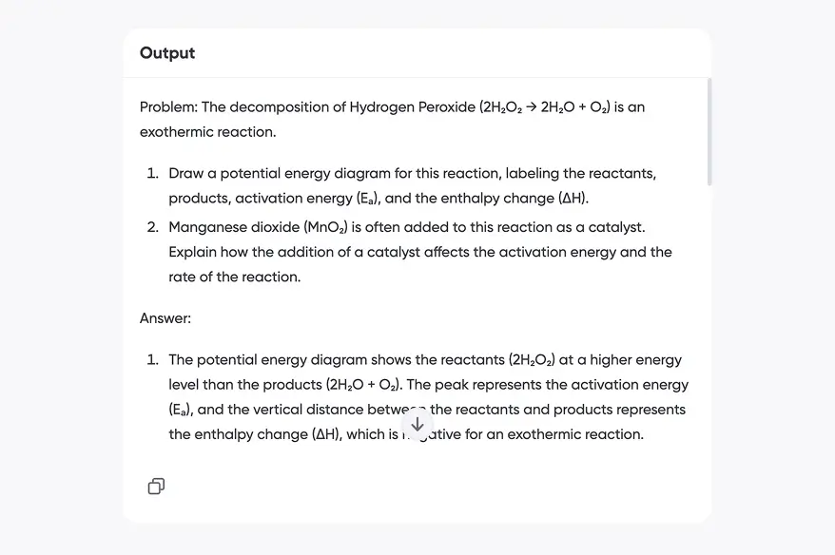The height and width of the screenshot is (555, 835).
Task: Click the Output panel header
Action: pyautogui.click(x=166, y=53)
